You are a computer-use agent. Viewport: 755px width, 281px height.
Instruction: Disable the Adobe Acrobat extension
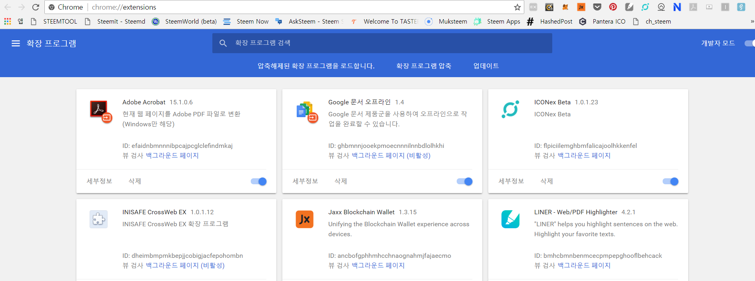pos(259,181)
